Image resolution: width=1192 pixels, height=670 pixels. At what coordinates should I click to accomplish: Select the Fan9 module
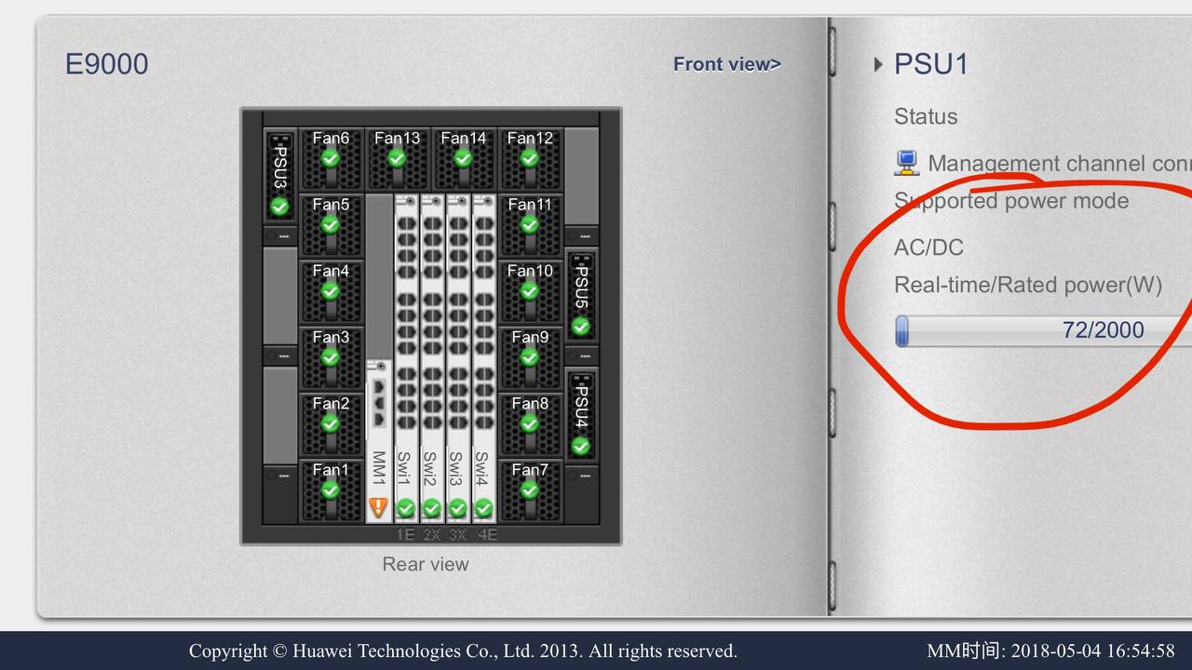click(530, 357)
